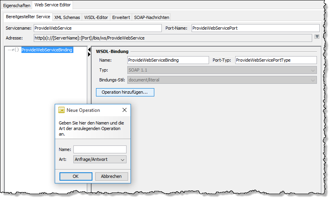The image size is (332, 200).
Task: Select the Eigenschaften tab
Action: click(x=17, y=5)
